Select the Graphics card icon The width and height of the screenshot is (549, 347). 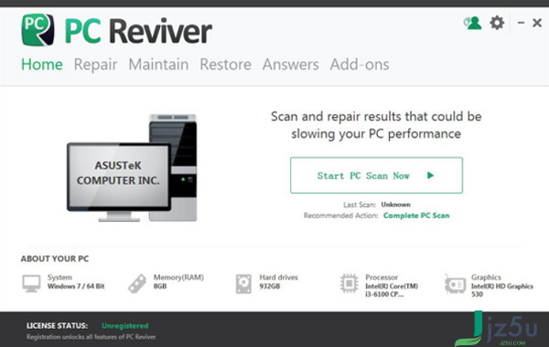(x=455, y=284)
